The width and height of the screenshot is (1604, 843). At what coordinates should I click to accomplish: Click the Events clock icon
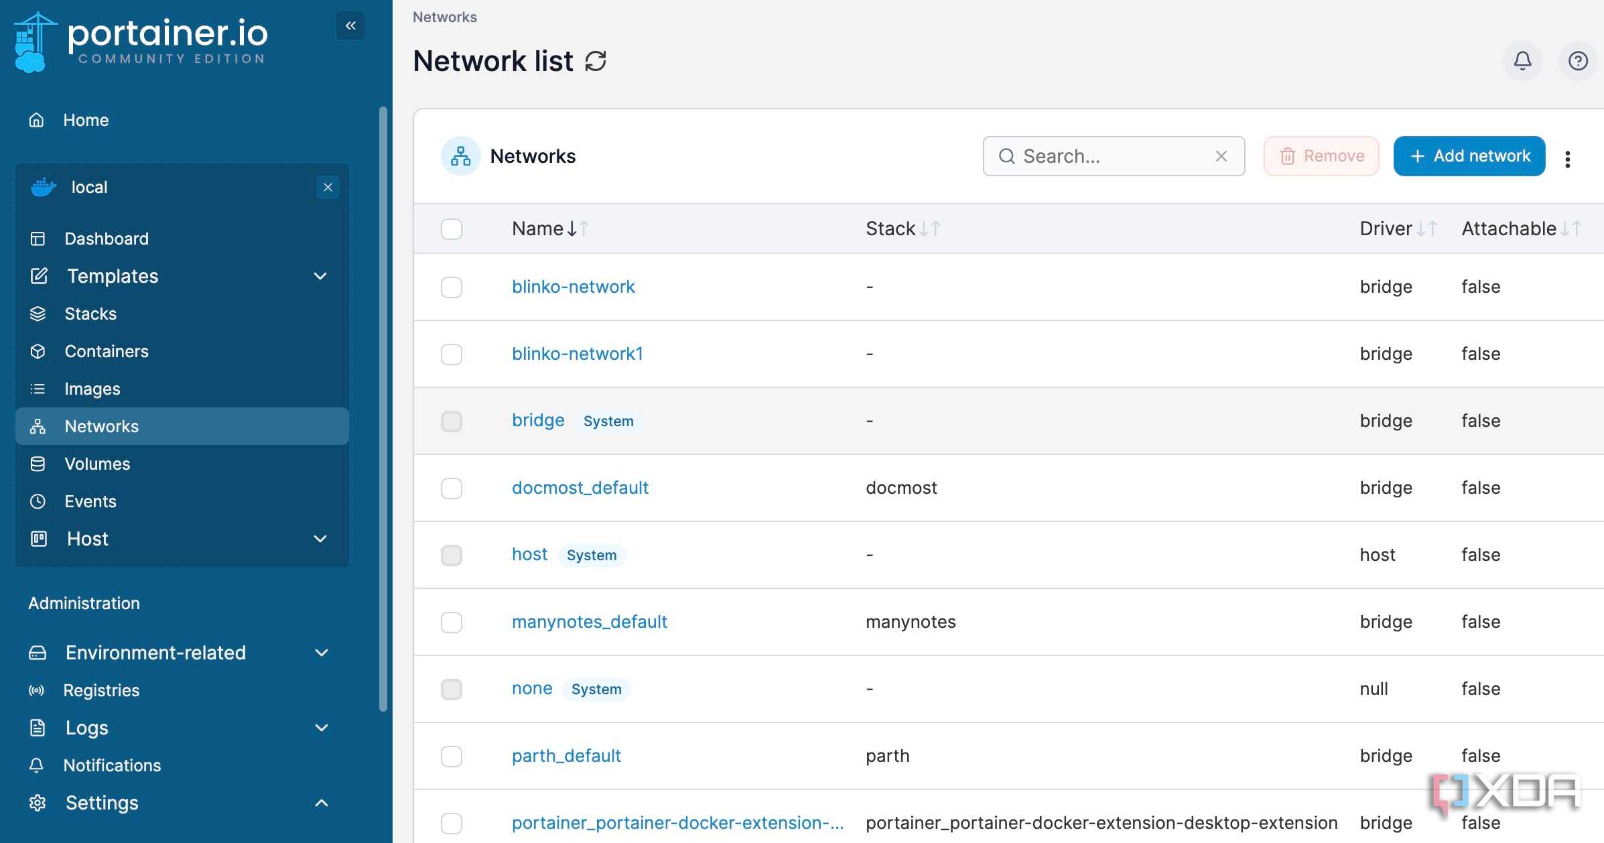pyautogui.click(x=38, y=501)
